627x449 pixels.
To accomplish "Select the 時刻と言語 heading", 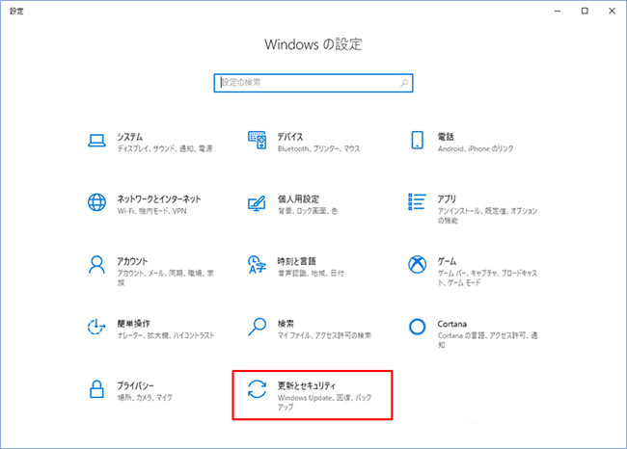I will coord(297,261).
